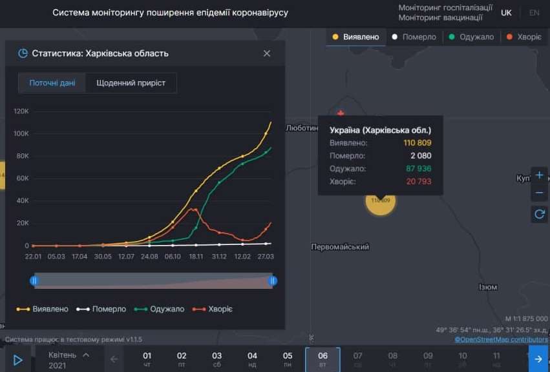Zoom out of the map
Viewport: 550px width, 372px height.
click(x=540, y=192)
